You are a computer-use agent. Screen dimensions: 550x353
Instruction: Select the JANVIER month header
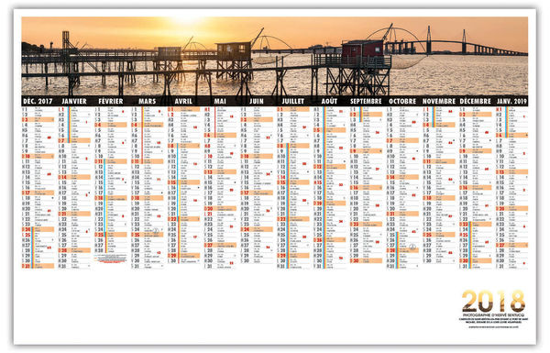74,101
